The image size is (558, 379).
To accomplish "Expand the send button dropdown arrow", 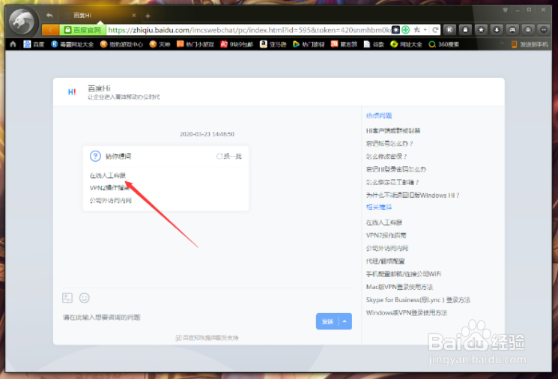I will [345, 321].
